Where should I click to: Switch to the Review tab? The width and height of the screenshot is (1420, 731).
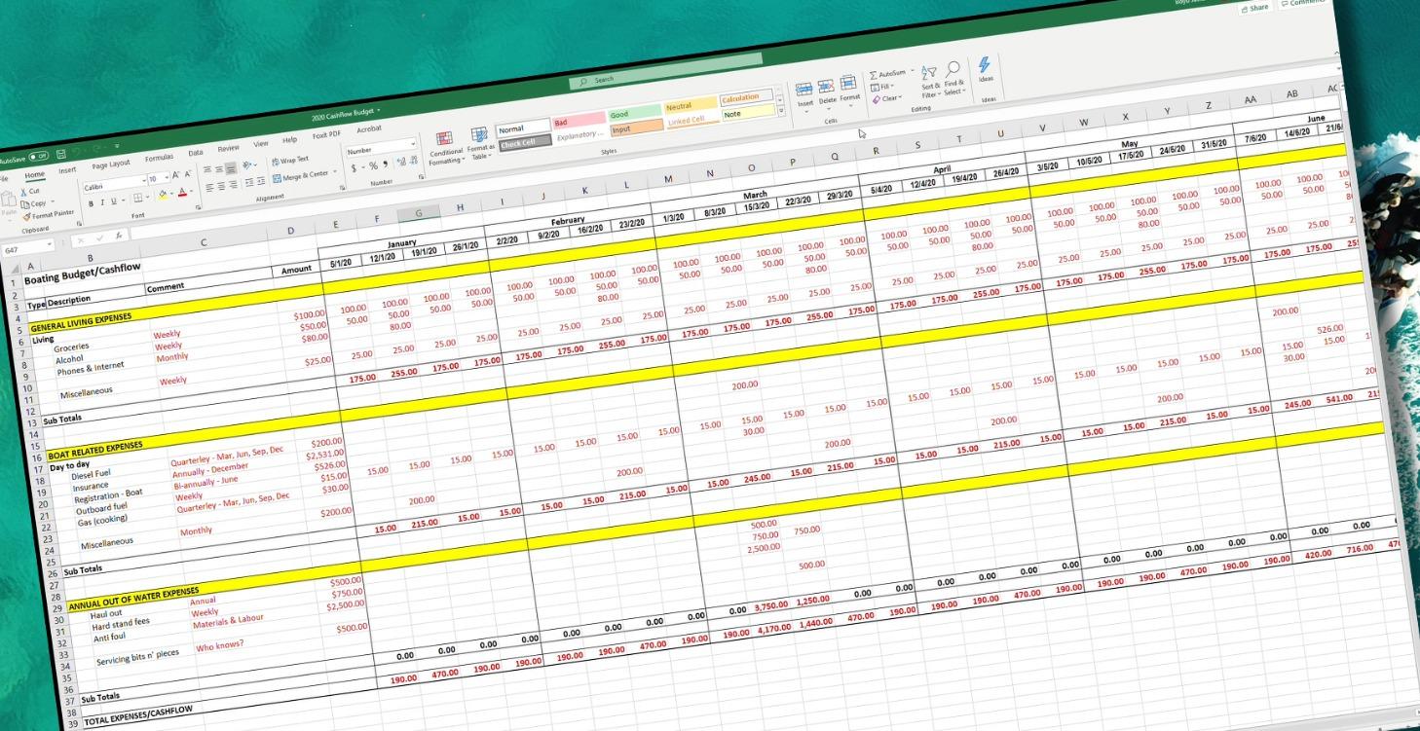click(228, 148)
